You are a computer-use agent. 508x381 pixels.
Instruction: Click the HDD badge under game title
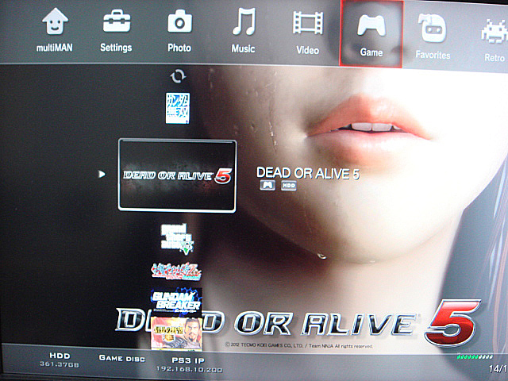pyautogui.click(x=288, y=186)
